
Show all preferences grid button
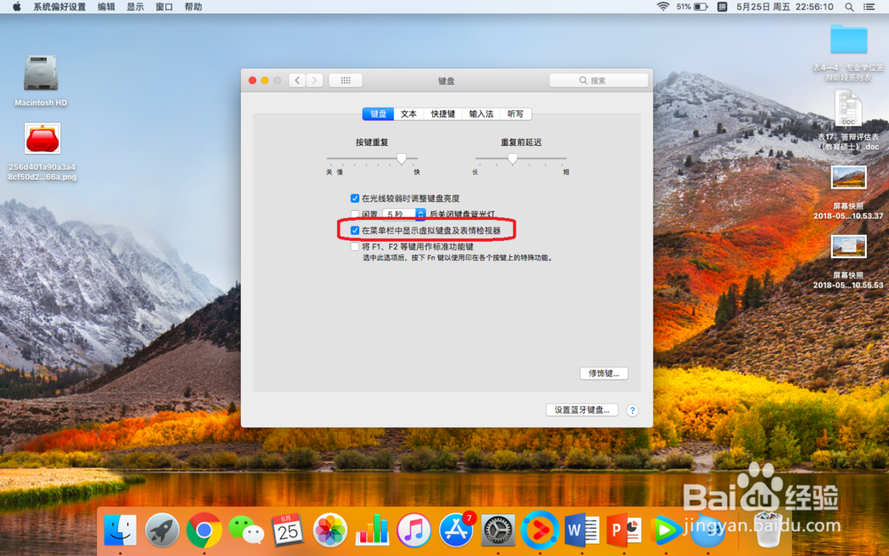click(345, 81)
